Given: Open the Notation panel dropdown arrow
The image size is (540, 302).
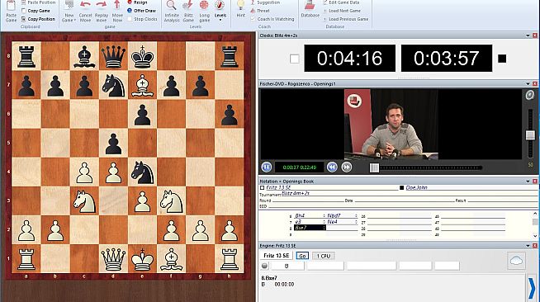Looking at the screenshot, I should click(x=528, y=182).
